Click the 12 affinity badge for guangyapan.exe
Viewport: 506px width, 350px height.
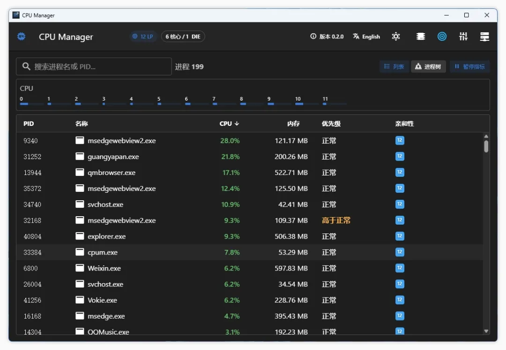[400, 156]
